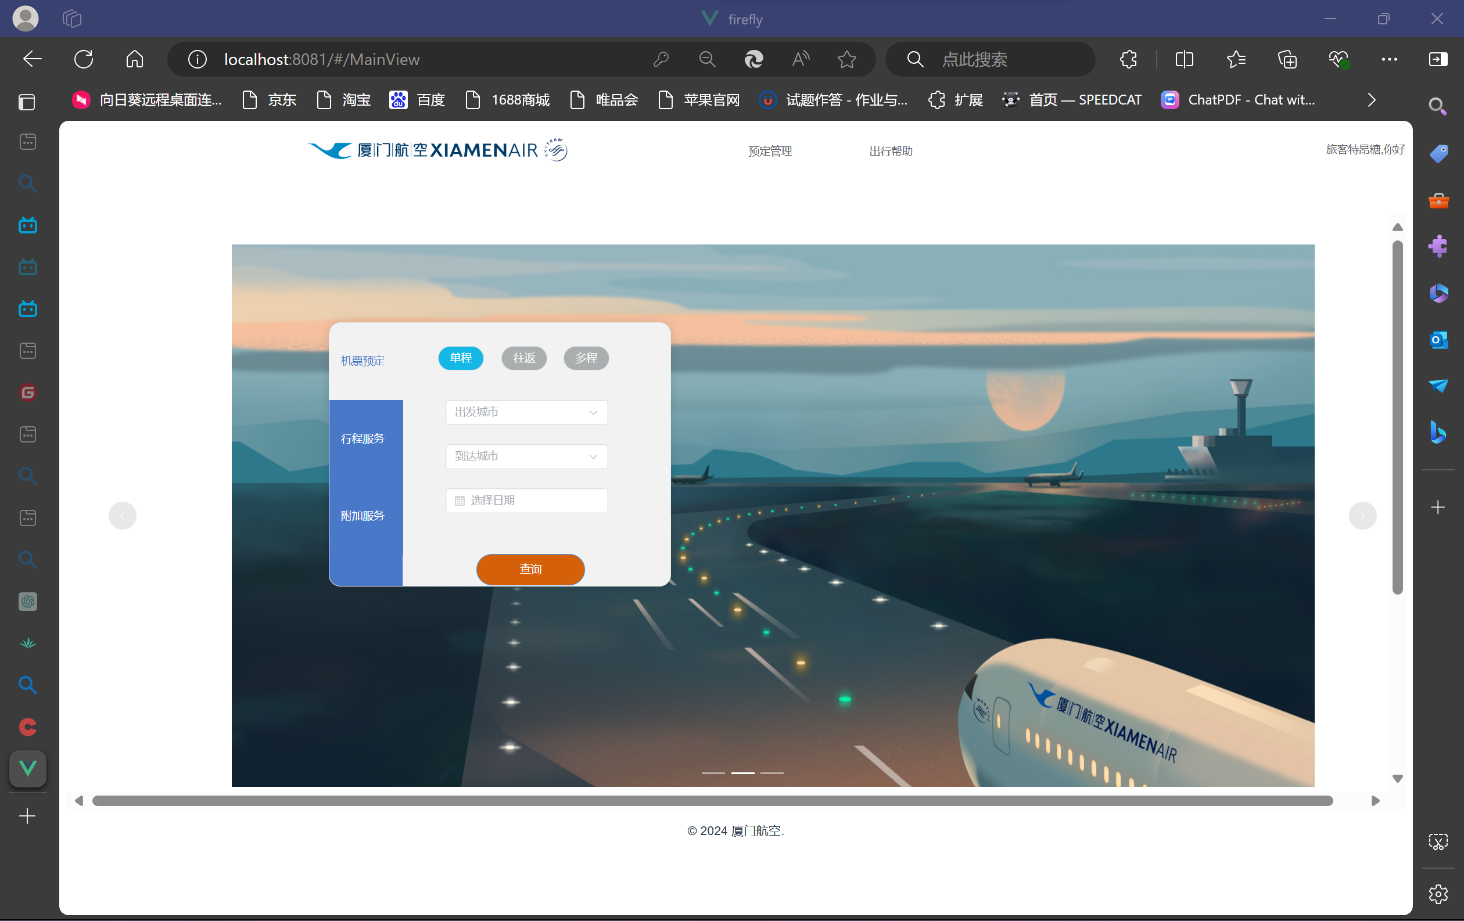Switch to the 行程服务 tab
The width and height of the screenshot is (1464, 921).
[363, 438]
